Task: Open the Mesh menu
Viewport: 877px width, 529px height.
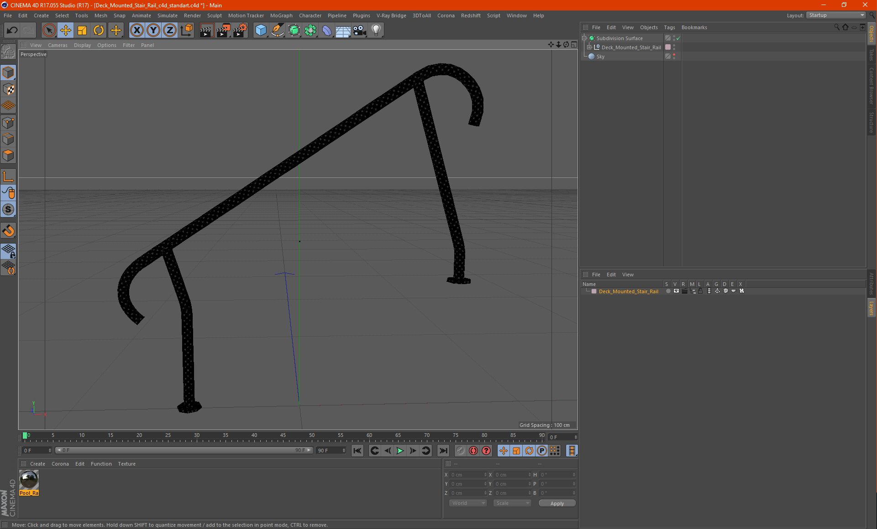Action: pos(100,16)
